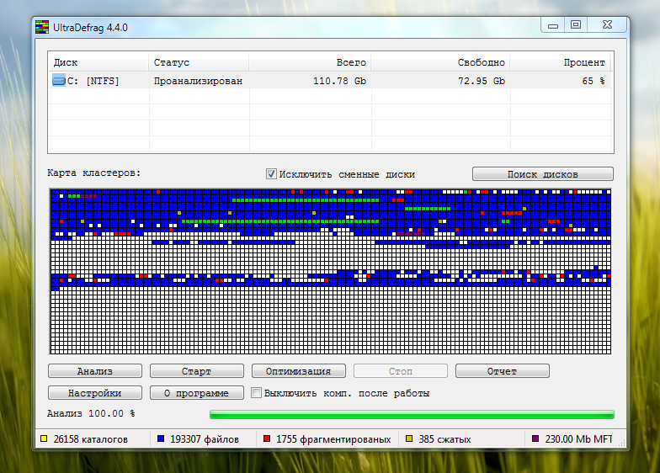
Task: Click the cluster map grid
Action: click(330, 271)
